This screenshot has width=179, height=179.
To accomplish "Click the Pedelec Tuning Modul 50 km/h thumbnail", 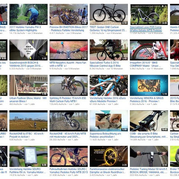I will [149, 156].
